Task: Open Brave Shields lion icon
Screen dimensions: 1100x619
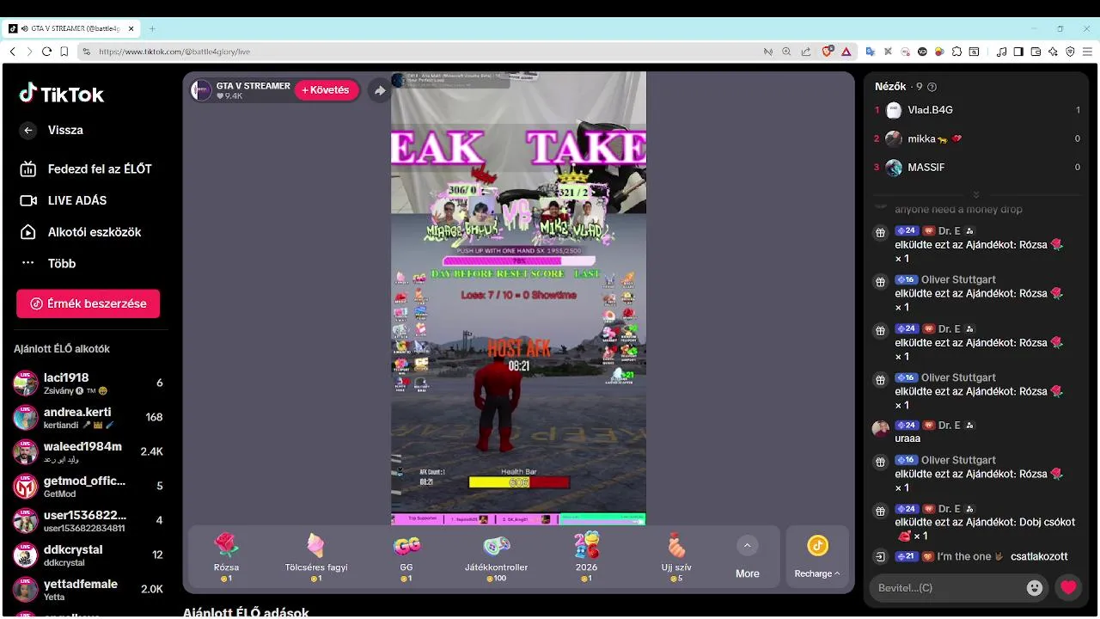Action: click(828, 52)
